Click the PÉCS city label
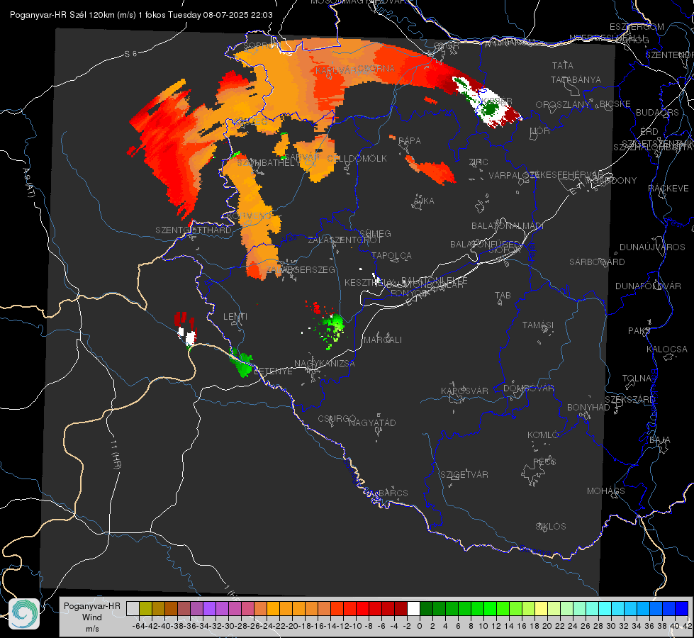 [x=544, y=461]
